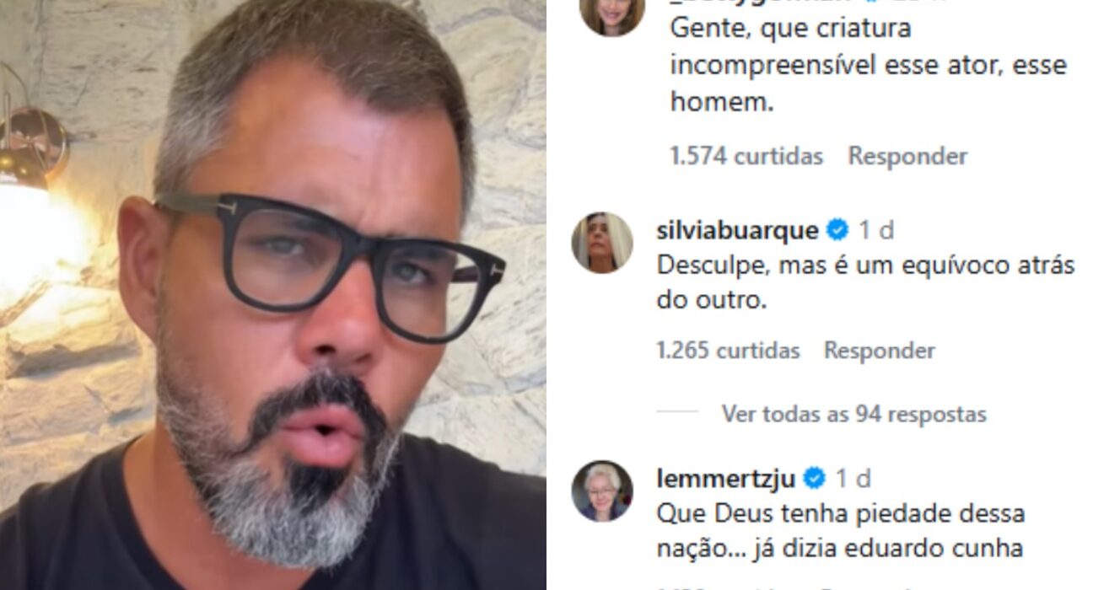This screenshot has width=1093, height=590.
Task: Select the 'Que Deus tenha piedade' comment text
Action: pos(840,531)
